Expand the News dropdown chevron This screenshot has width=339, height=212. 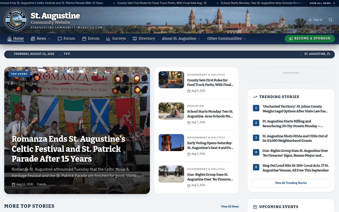[x=49, y=39]
